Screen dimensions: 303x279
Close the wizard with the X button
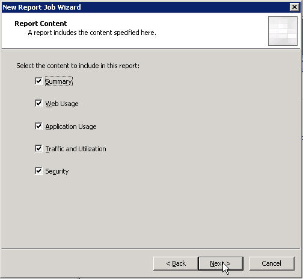click(x=295, y=7)
